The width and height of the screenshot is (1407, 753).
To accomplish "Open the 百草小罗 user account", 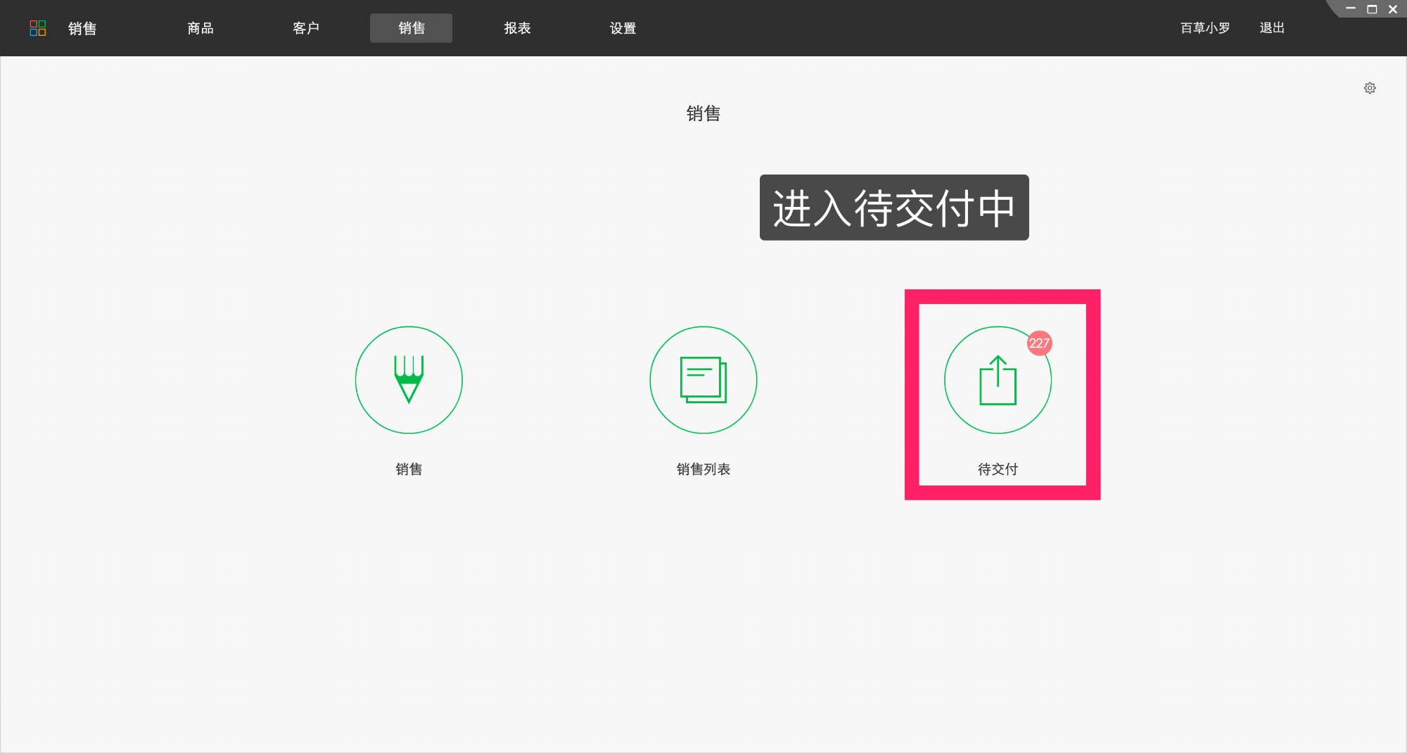I will [1204, 28].
